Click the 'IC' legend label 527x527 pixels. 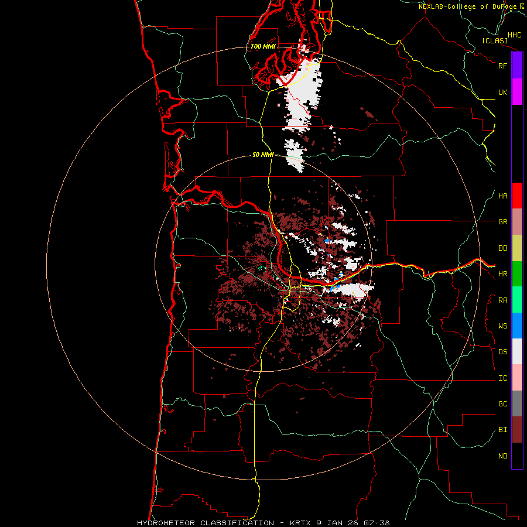pos(502,378)
